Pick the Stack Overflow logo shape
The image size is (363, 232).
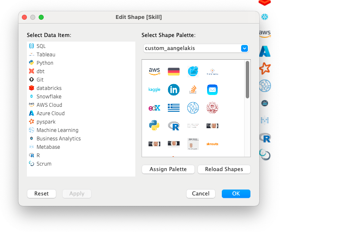point(193,90)
